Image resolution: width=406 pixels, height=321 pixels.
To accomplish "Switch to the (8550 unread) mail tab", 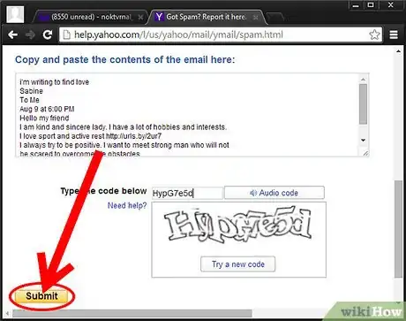I will click(90, 17).
